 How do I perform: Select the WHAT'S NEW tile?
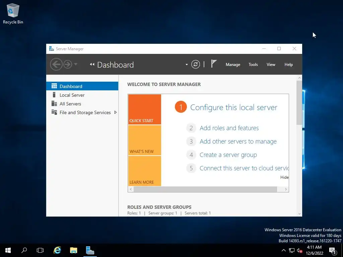point(145,140)
